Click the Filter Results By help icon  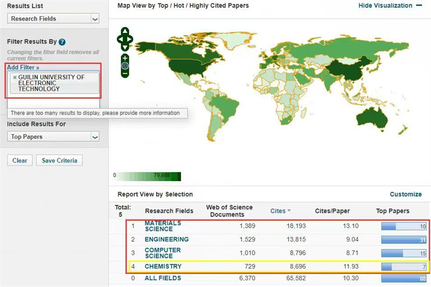tap(62, 42)
